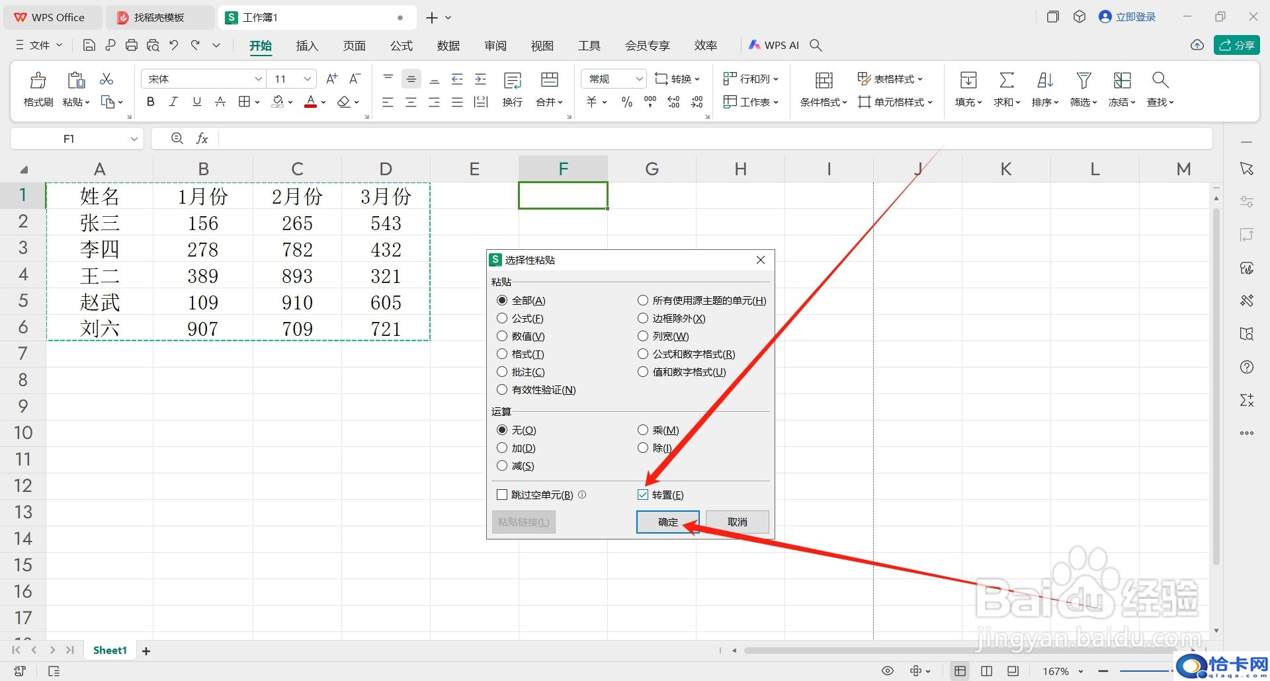Close the 选择性粘贴 dialog with X
The width and height of the screenshot is (1270, 681).
[x=761, y=260]
